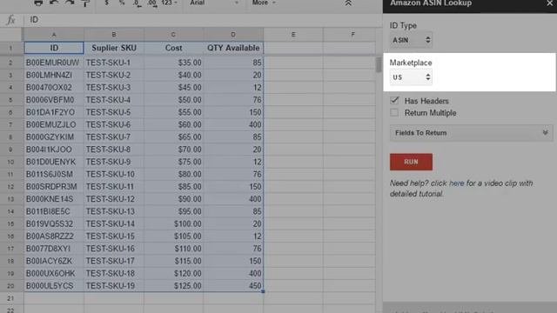Viewport: 557px width, 313px height.
Task: Select cell B01DA1F2YO
Action: tap(54, 112)
